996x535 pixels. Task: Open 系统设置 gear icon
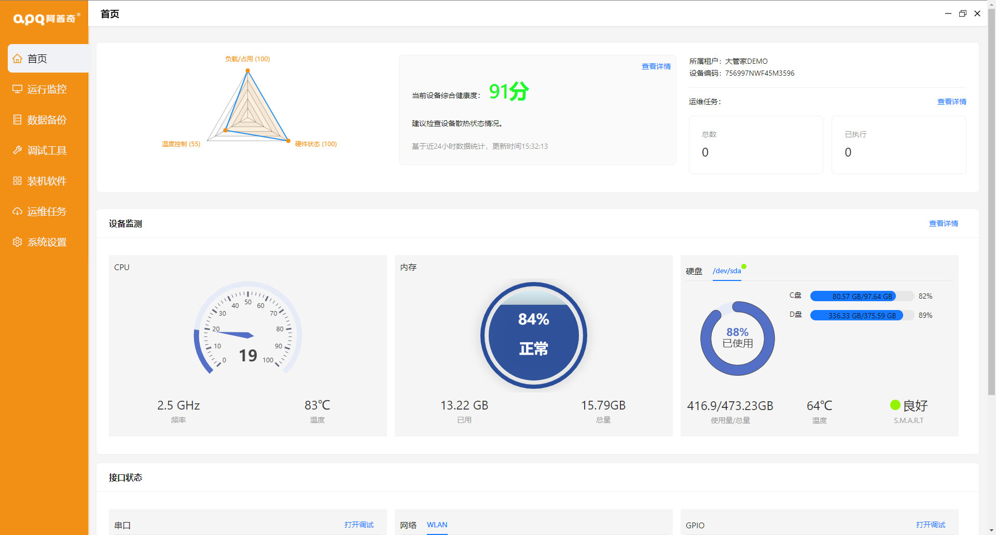coord(18,242)
